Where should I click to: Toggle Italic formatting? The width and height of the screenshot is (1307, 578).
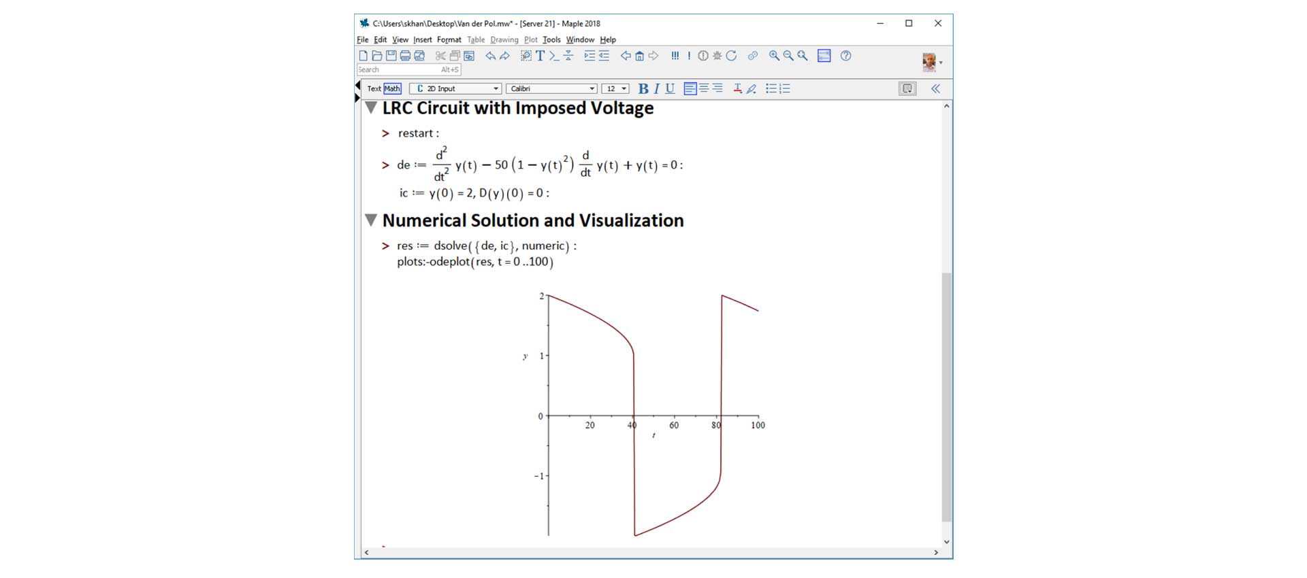pyautogui.click(x=656, y=88)
